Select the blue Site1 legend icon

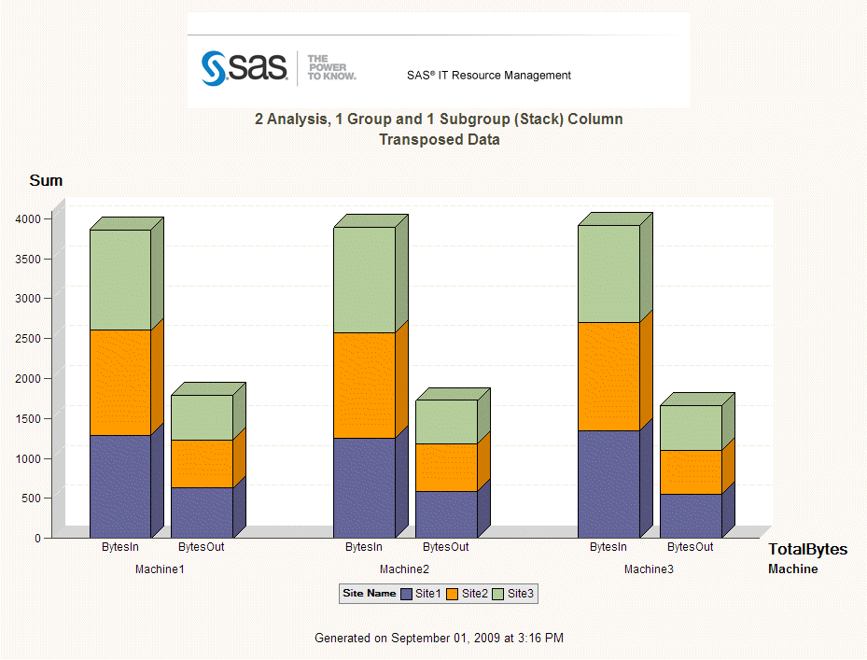tap(407, 594)
